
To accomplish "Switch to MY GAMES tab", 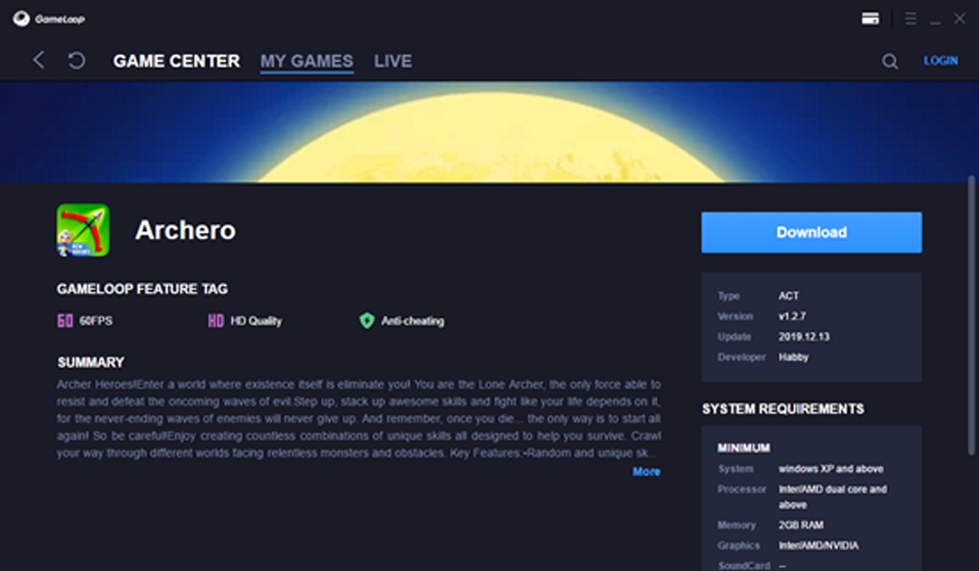I will pos(306,61).
